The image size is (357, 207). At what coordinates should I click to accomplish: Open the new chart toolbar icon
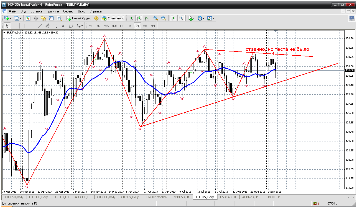[7, 18]
